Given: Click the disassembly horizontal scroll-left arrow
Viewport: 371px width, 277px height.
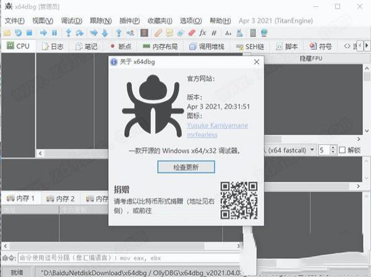Looking at the screenshot, I should point(40,153).
